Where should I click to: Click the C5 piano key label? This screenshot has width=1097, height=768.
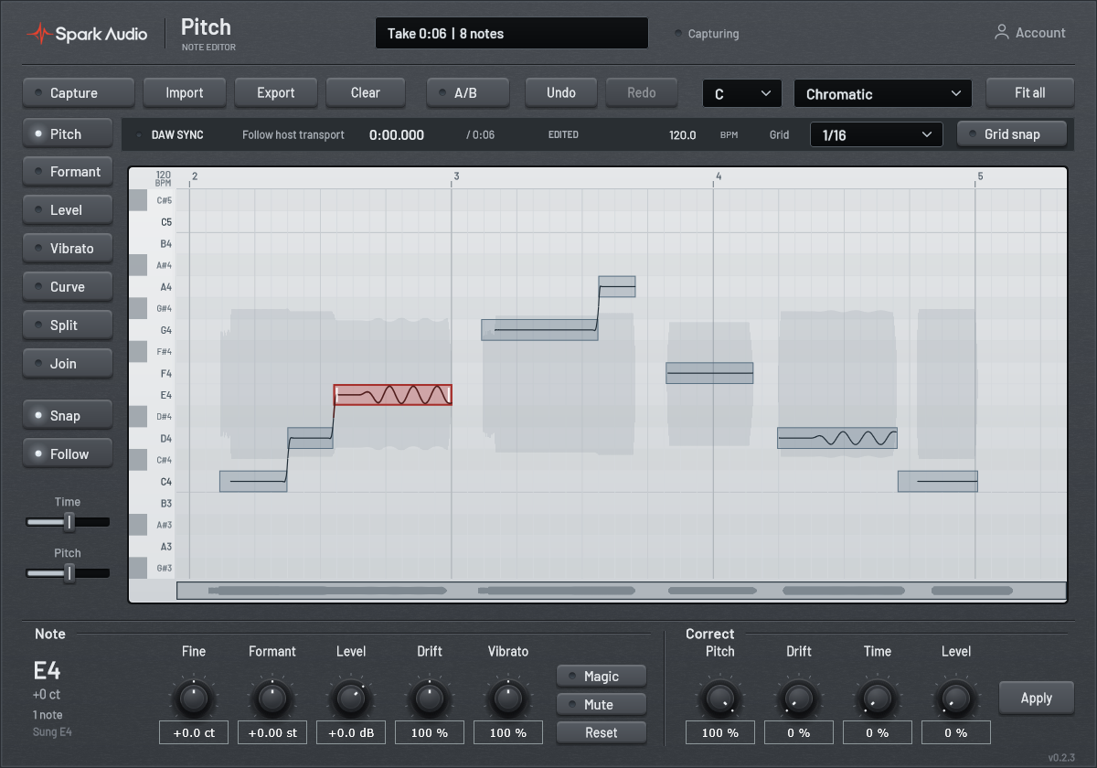point(166,221)
